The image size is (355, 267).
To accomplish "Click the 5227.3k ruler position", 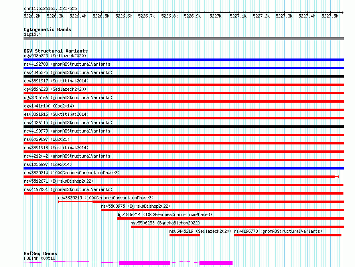I will (284, 16).
